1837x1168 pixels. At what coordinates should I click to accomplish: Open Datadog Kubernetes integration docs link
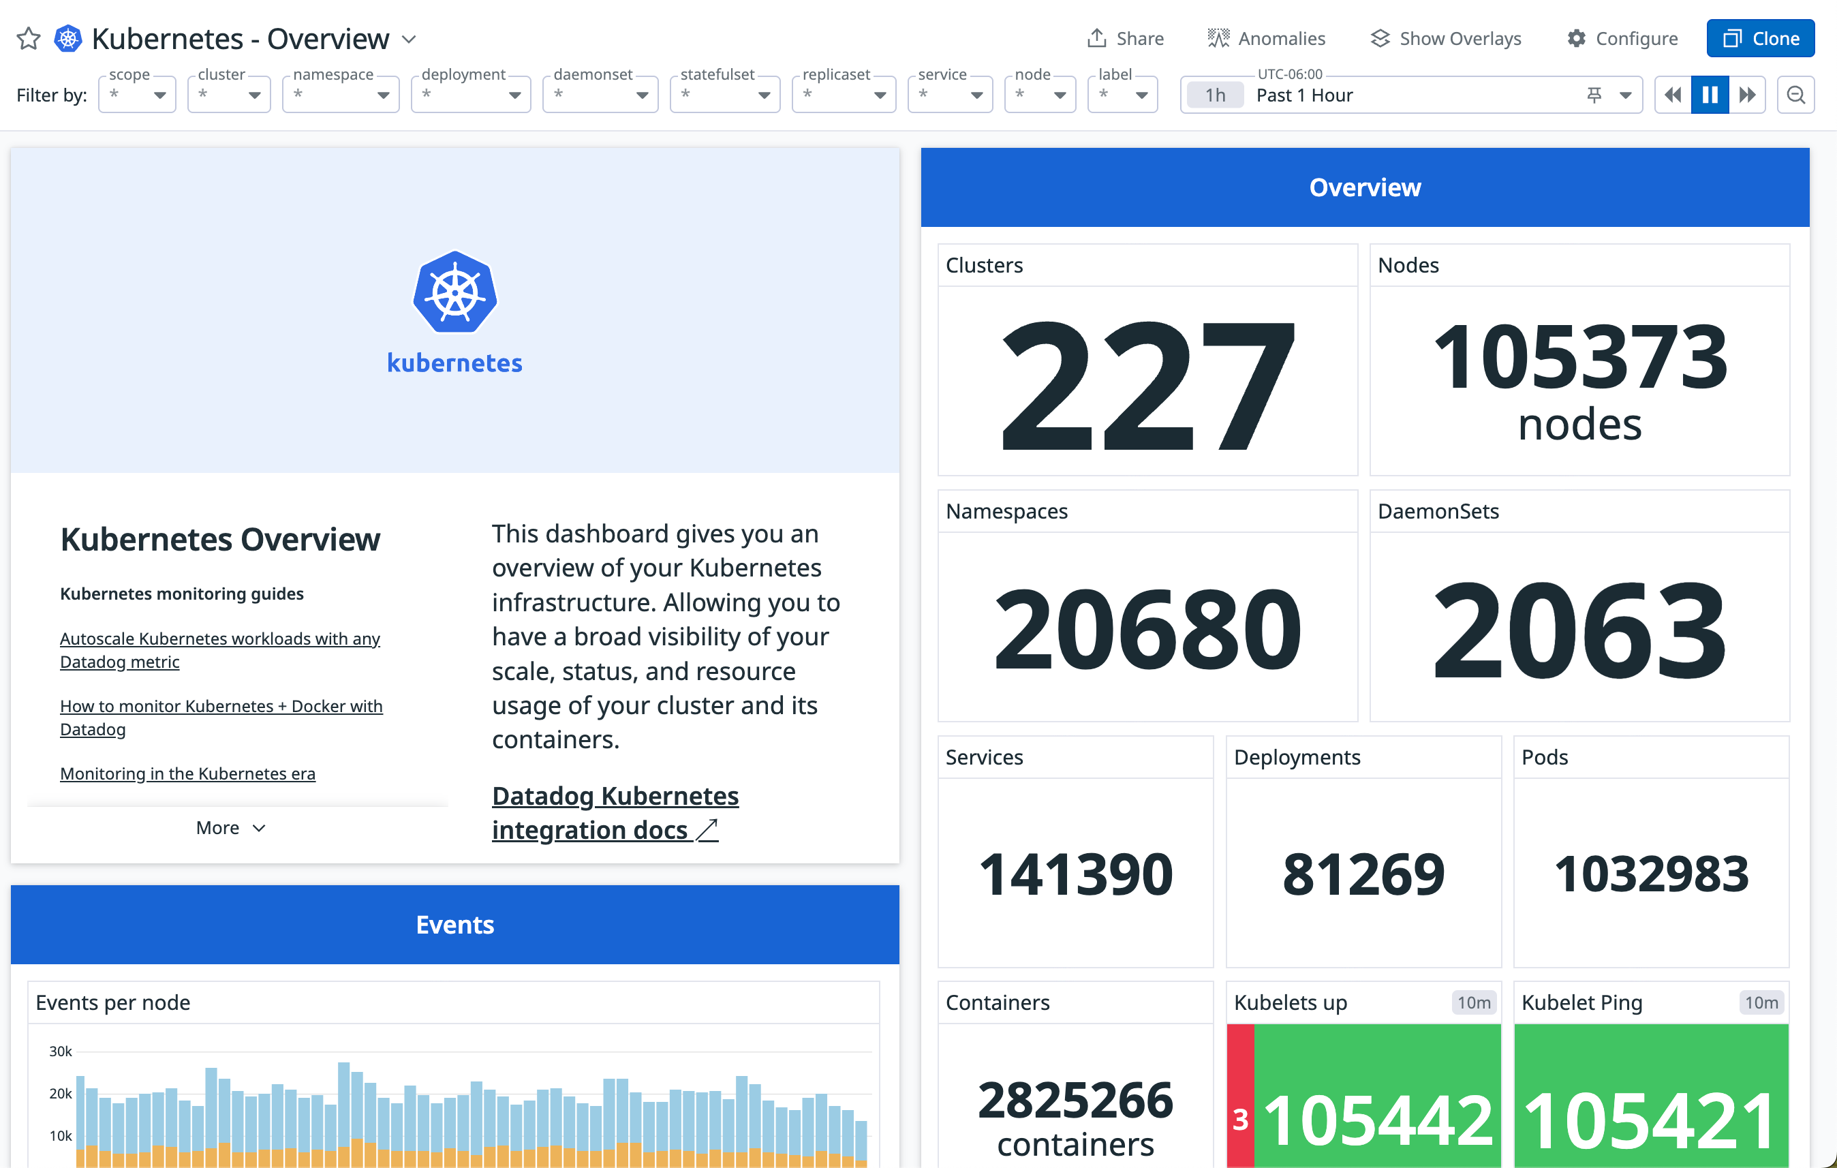coord(615,812)
